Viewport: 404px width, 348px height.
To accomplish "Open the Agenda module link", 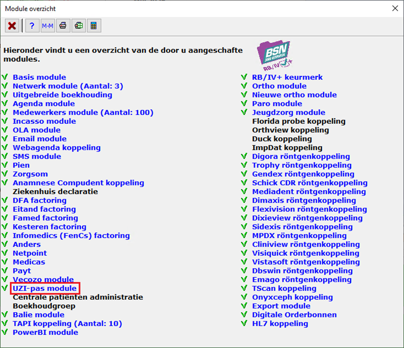I will click(x=44, y=103).
